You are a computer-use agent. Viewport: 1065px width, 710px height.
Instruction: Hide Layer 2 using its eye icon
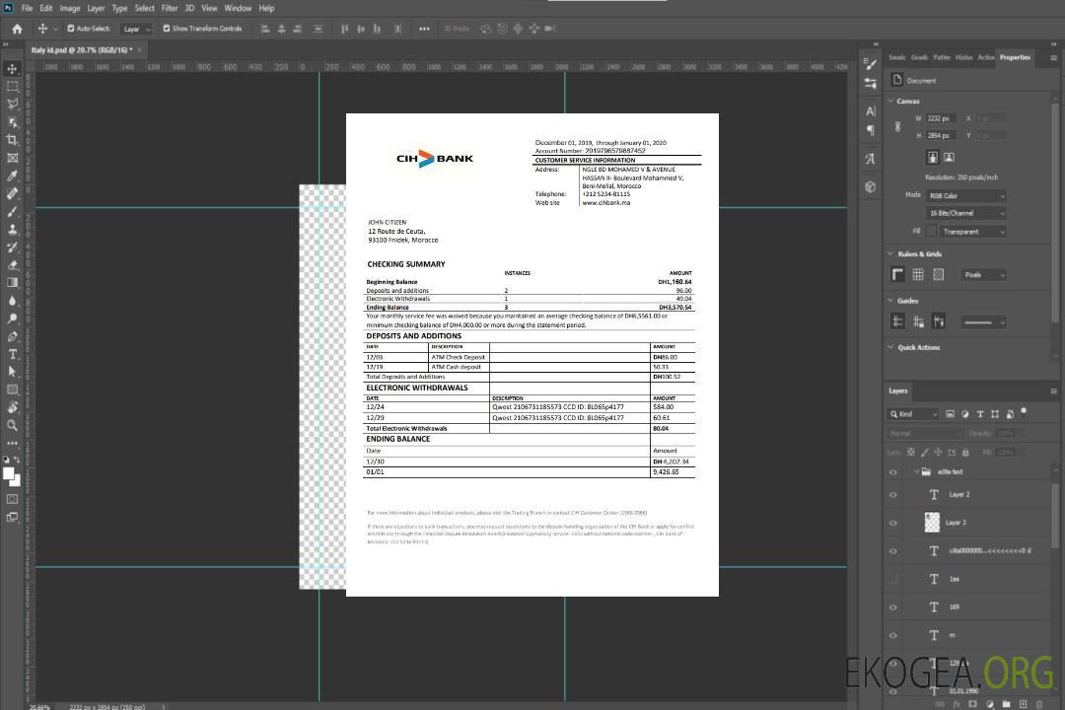point(893,494)
